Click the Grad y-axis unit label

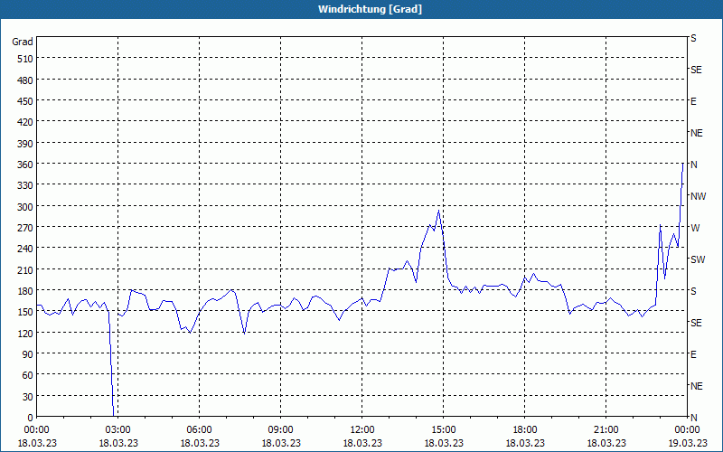(x=23, y=42)
